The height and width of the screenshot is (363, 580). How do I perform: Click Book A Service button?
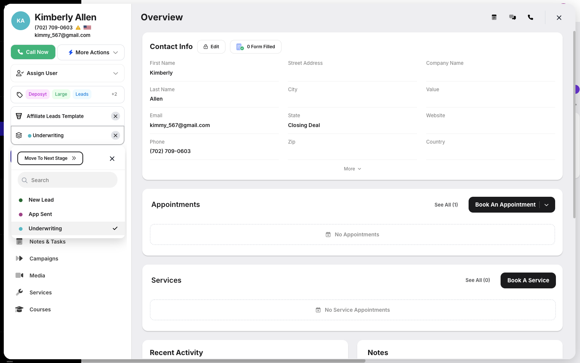tap(528, 280)
